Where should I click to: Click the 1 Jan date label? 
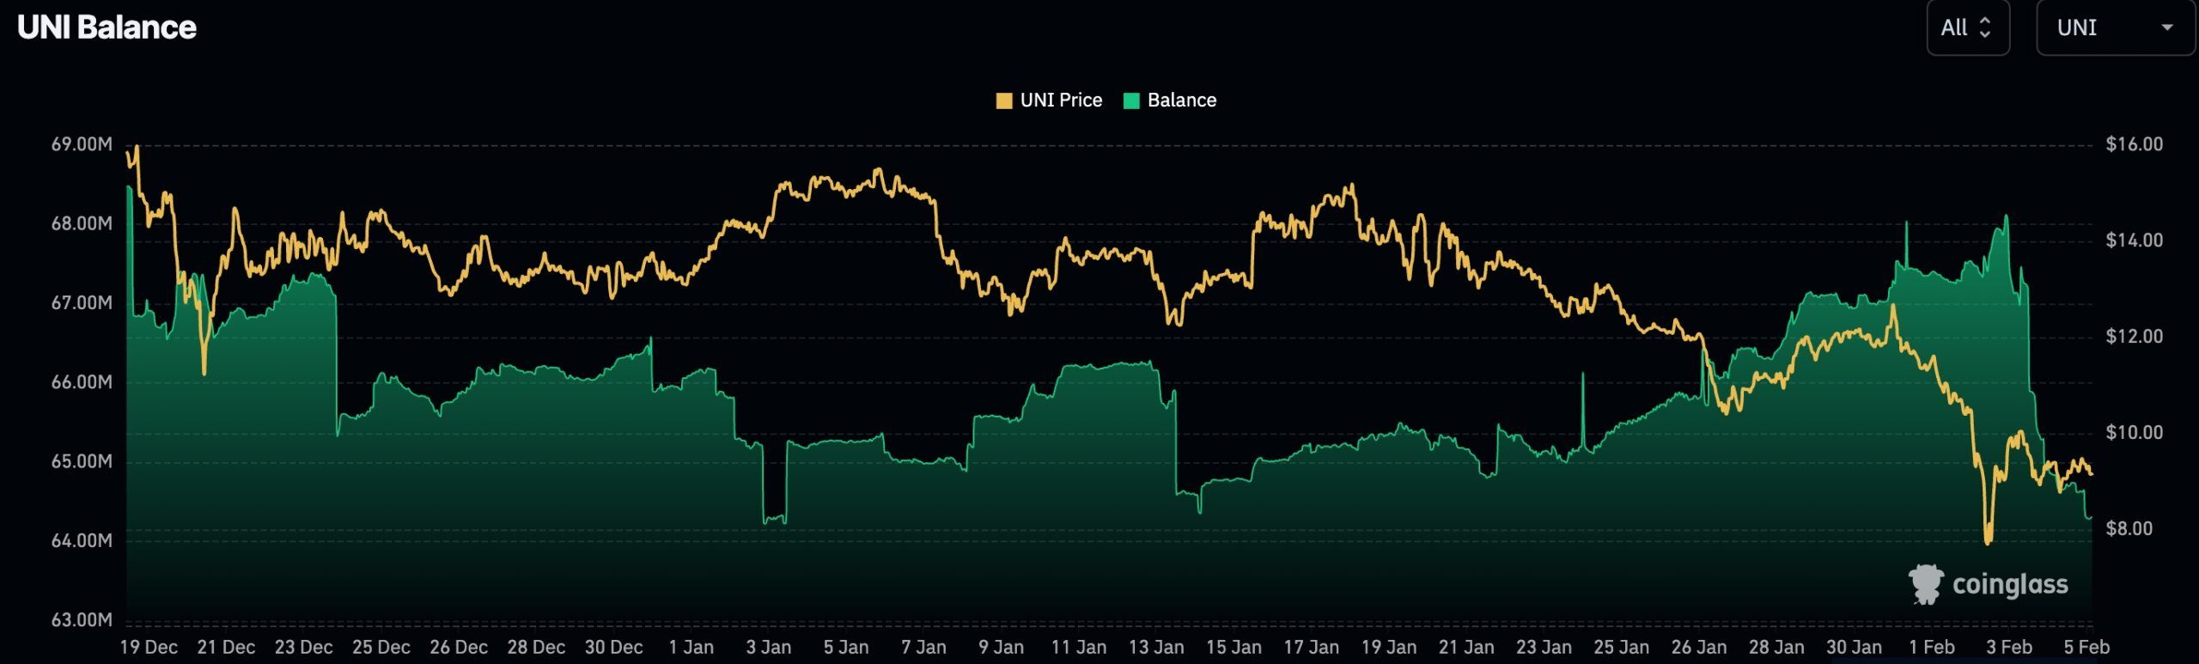[691, 647]
